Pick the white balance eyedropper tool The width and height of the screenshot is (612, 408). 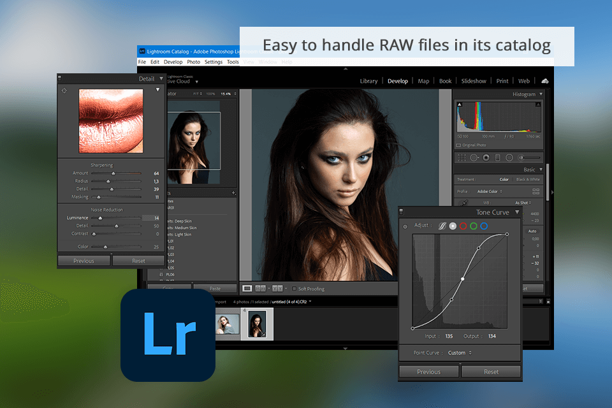point(463,203)
